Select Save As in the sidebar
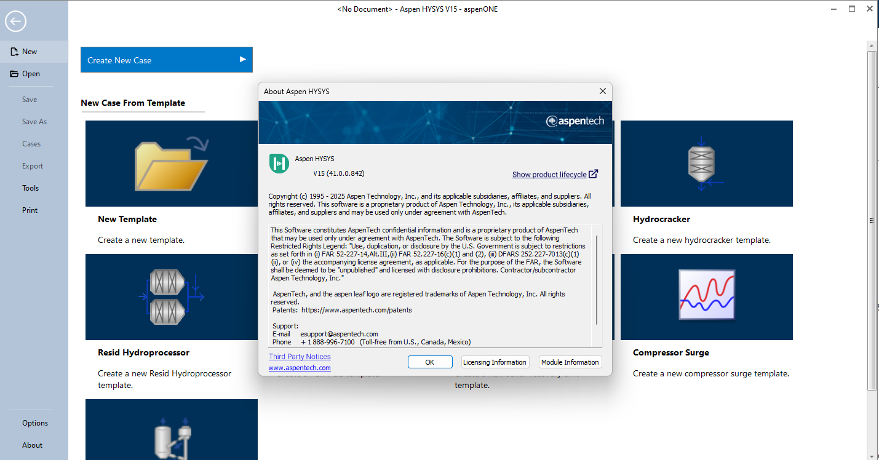879x460 pixels. click(34, 122)
